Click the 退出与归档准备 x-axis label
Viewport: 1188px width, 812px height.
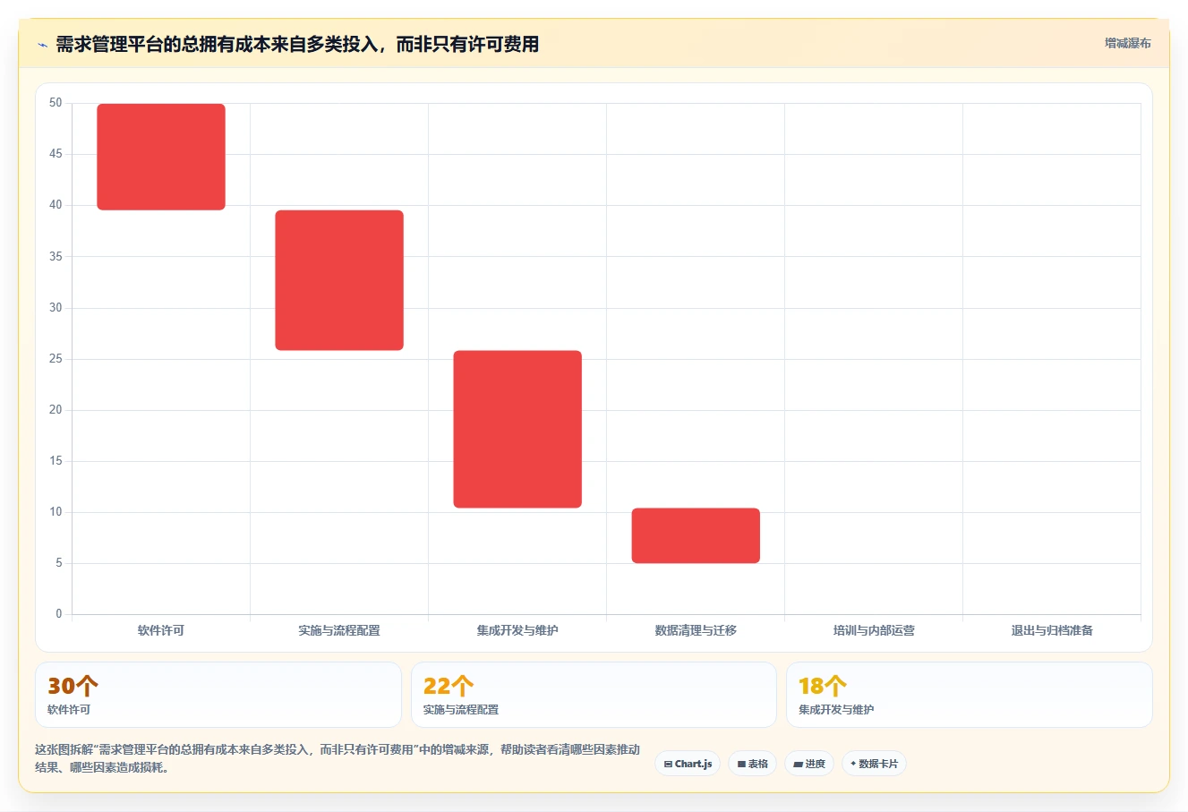(x=1052, y=630)
